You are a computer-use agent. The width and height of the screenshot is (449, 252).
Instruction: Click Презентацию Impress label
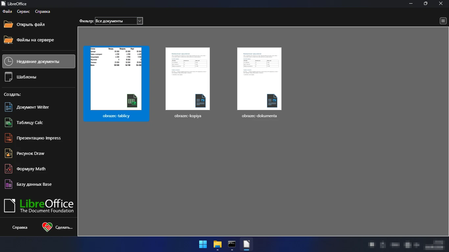click(39, 138)
